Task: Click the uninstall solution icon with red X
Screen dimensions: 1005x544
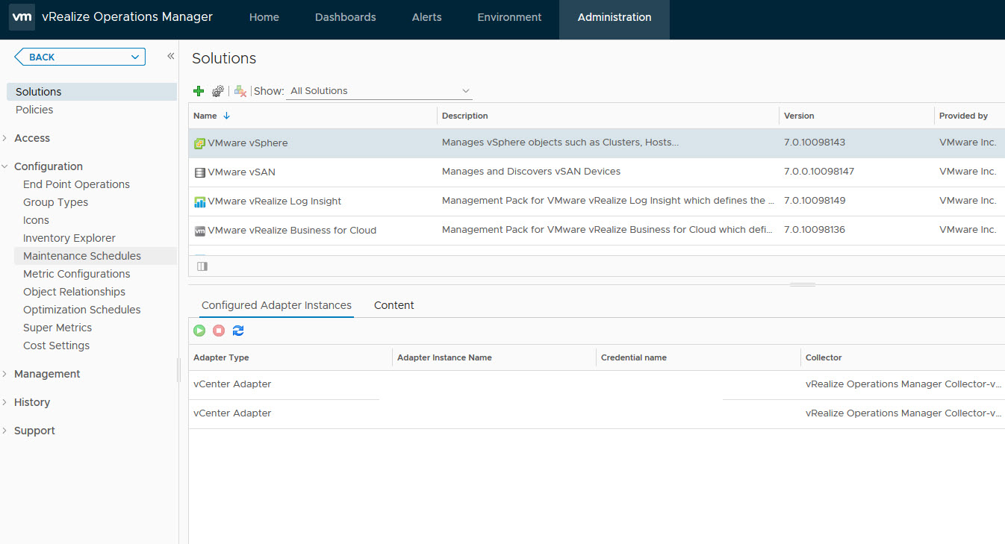Action: (x=240, y=91)
